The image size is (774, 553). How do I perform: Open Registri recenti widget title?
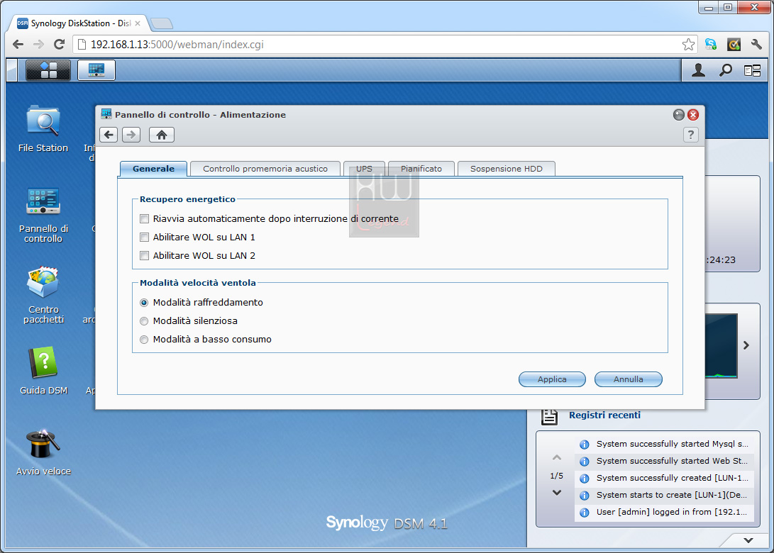click(x=604, y=415)
